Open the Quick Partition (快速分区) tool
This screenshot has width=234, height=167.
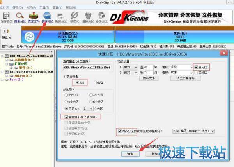pos(47,17)
